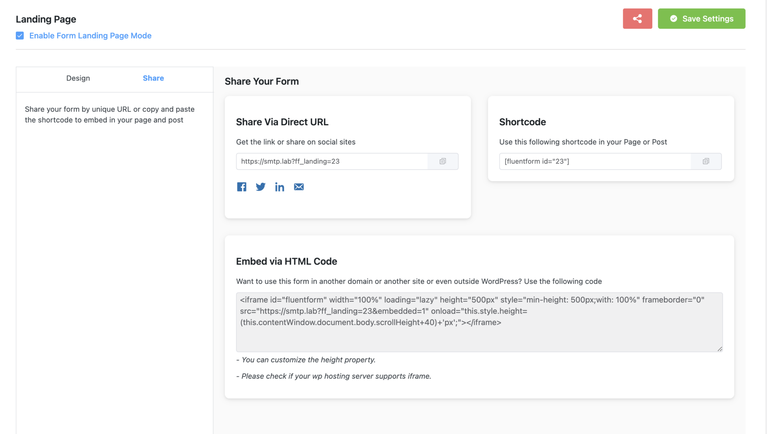The image size is (767, 434).
Task: Highlight the https://smtp.lab?ff_landing=23 URL text
Action: tap(290, 161)
